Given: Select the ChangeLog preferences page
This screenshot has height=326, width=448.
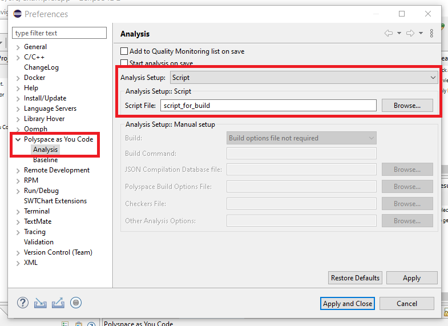Looking at the screenshot, I should click(x=41, y=67).
